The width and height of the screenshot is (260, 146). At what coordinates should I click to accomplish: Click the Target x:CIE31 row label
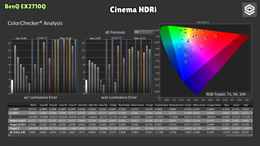click(x=18, y=121)
